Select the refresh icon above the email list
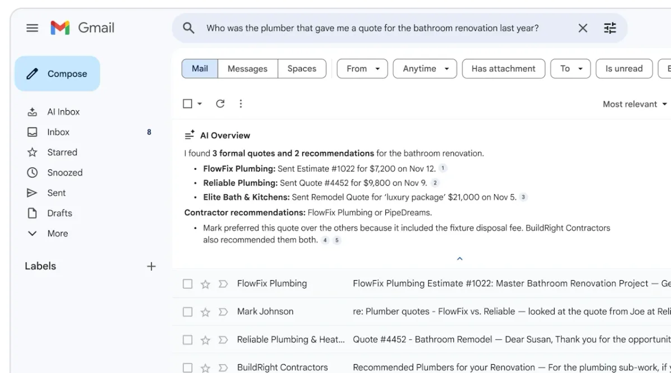This screenshot has width=671, height=373. [220, 103]
